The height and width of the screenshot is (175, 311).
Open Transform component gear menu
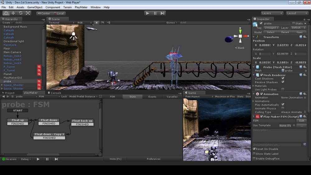(305, 37)
